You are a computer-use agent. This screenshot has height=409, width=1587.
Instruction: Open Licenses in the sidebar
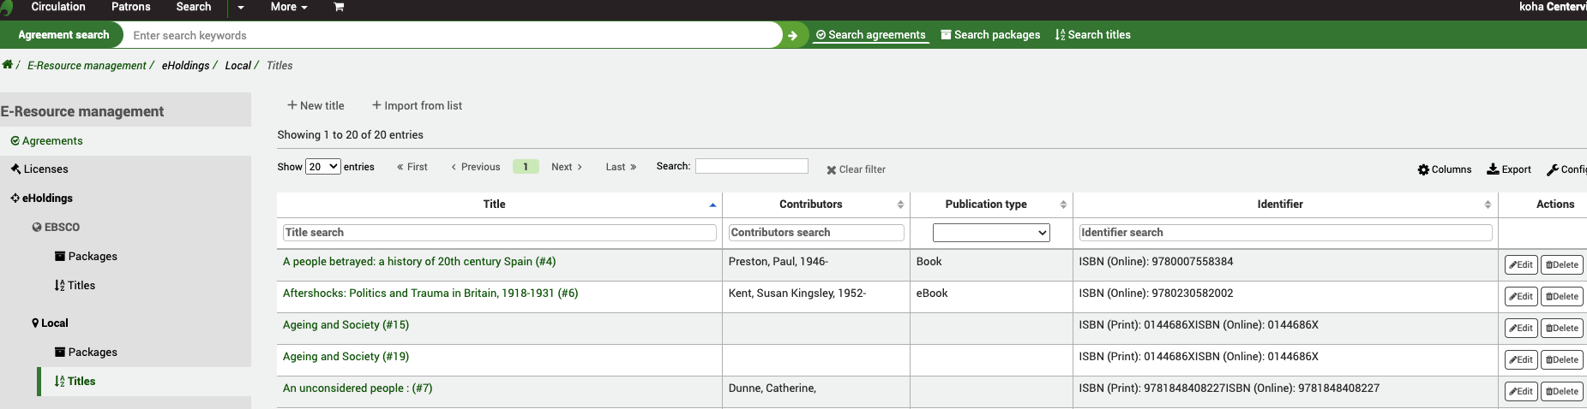45,169
